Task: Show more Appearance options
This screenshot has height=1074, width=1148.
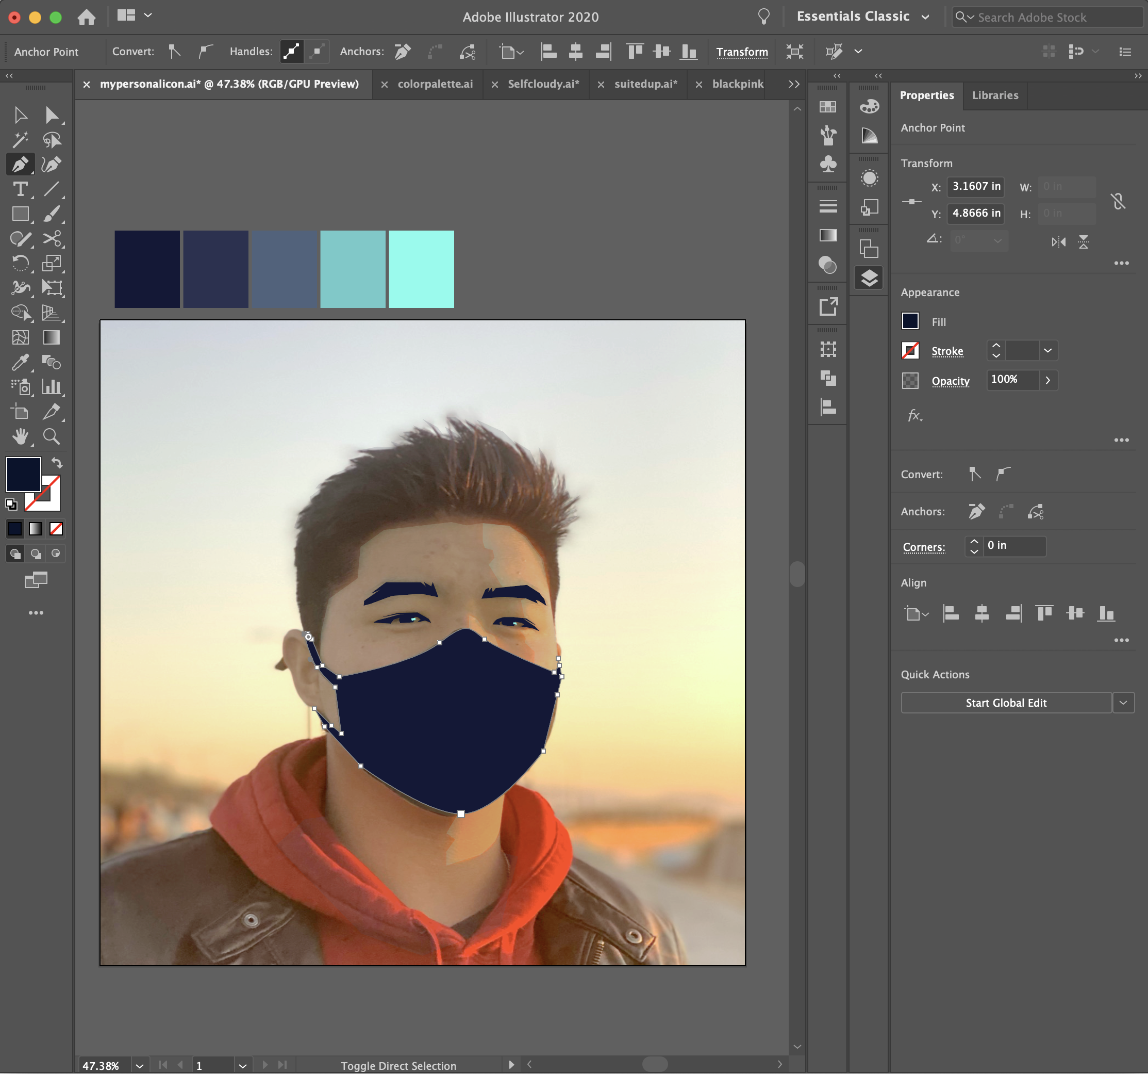Action: coord(1121,440)
